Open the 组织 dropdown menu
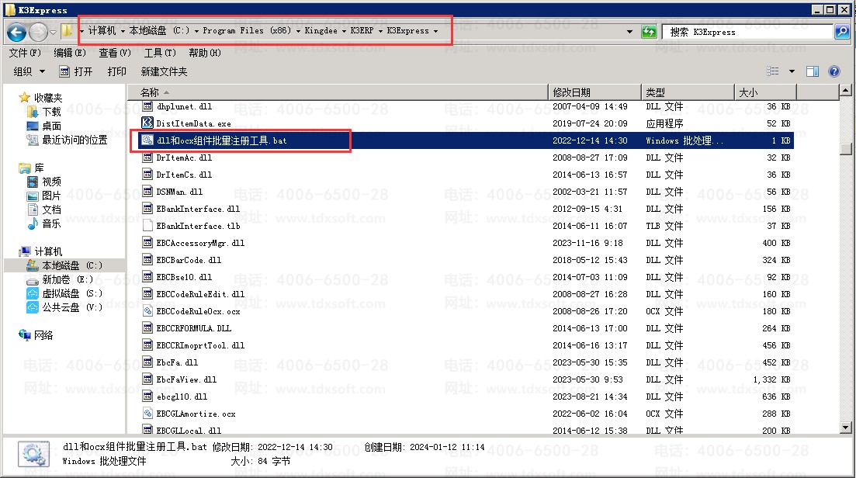Image resolution: width=856 pixels, height=478 pixels. (x=29, y=71)
